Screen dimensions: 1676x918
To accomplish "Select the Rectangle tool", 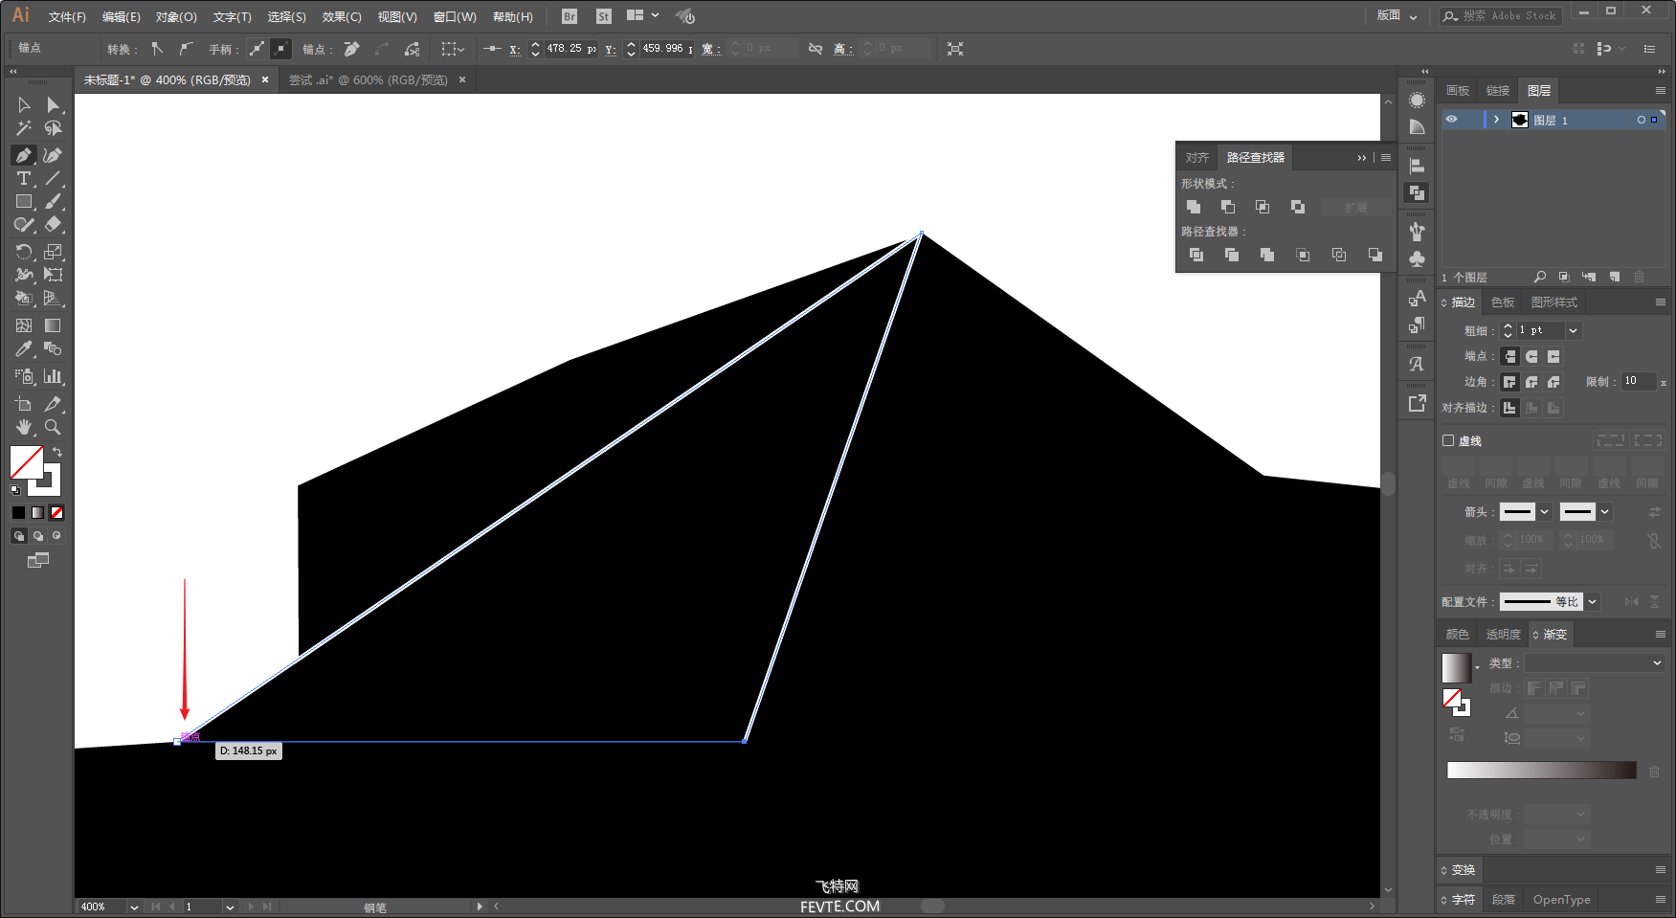I will 24,202.
